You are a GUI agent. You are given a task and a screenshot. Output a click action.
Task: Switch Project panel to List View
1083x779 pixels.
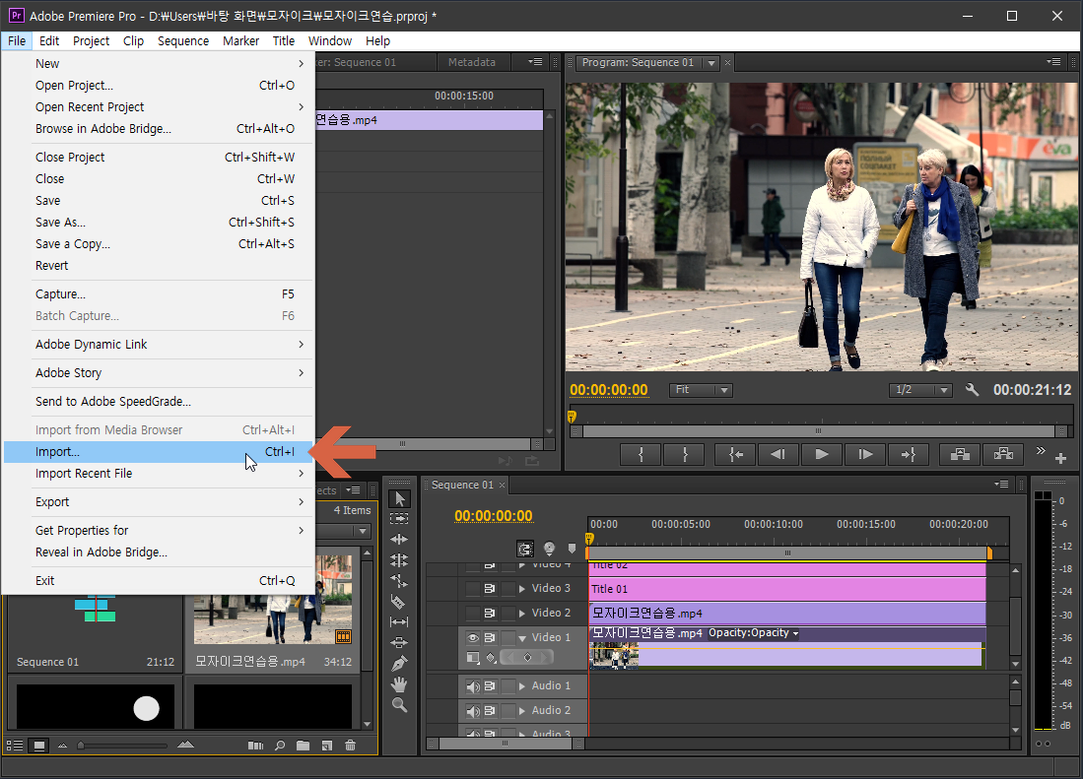point(15,746)
